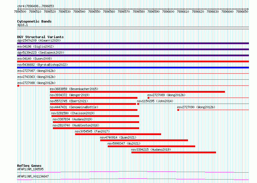This screenshot has width=257, height=183.
Task: Click the DGV Structural Variants track title
Action: [x=40, y=37]
